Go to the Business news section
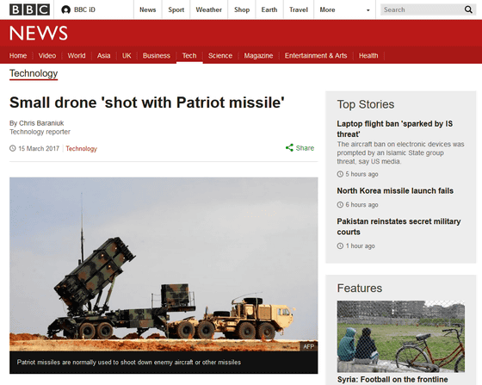482x385 pixels. 156,56
